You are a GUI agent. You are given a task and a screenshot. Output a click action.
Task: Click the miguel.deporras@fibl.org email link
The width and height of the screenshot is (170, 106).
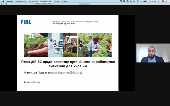65,73
